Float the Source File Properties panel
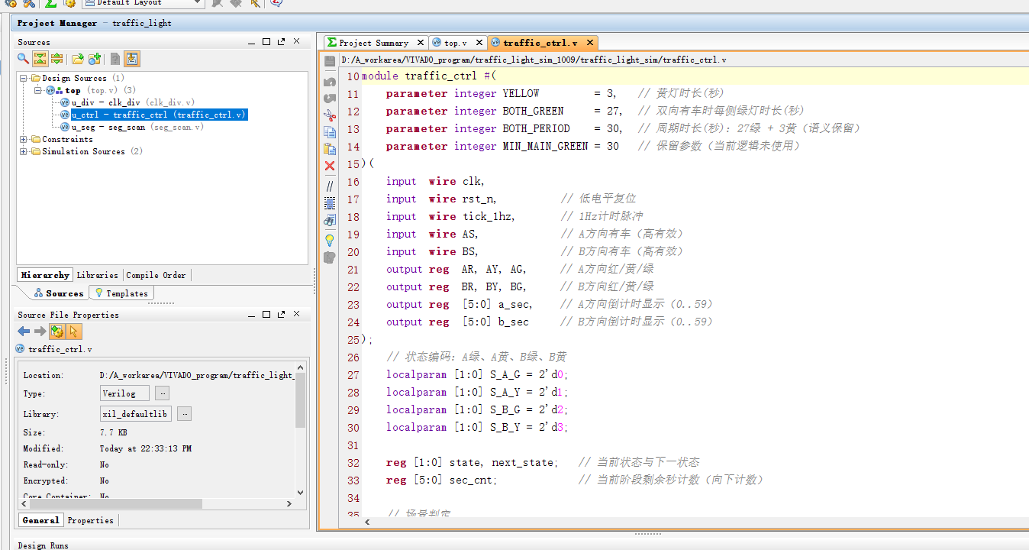Viewport: 1029px width, 550px height. 282,314
